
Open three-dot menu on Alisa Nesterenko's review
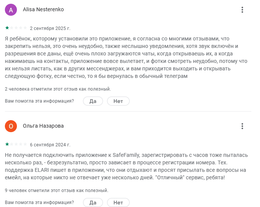pyautogui.click(x=242, y=10)
